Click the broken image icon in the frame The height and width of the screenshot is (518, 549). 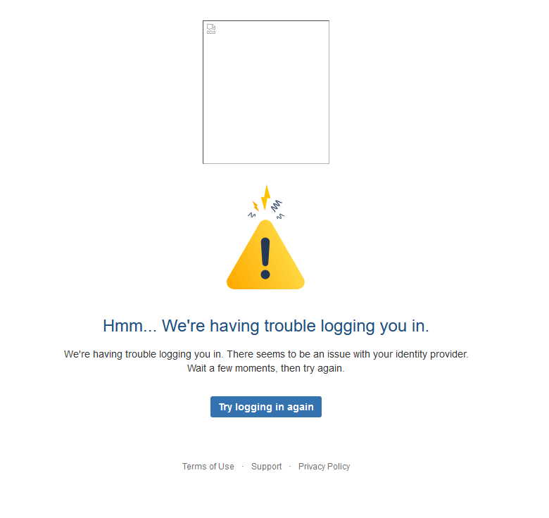point(211,29)
